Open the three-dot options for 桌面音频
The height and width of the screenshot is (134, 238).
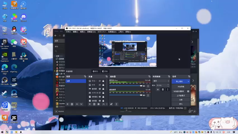pyautogui.click(x=148, y=95)
